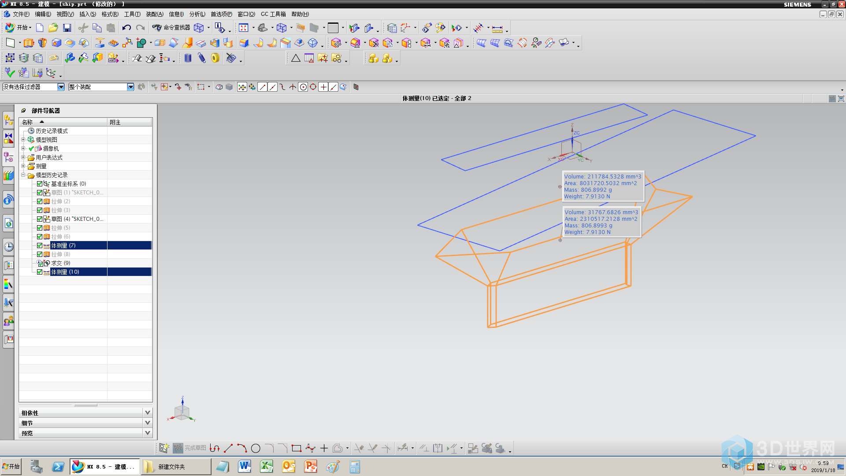Click the measure distance ruler icon
Image resolution: width=846 pixels, height=476 pixels.
tap(497, 29)
